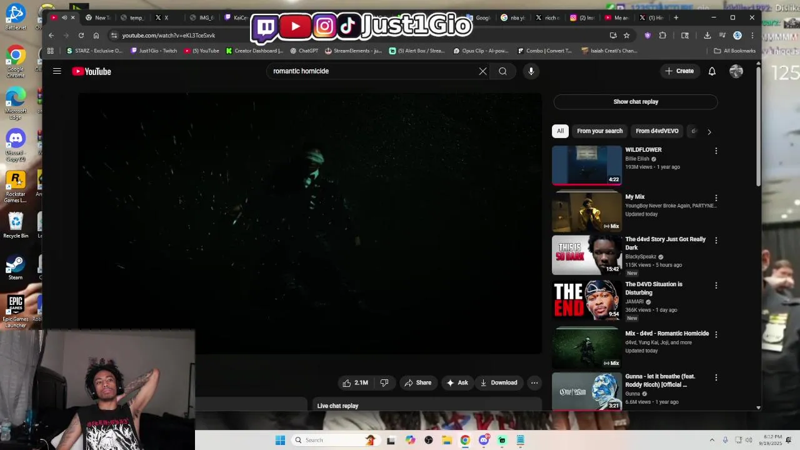
Task: Share this video
Action: click(417, 382)
